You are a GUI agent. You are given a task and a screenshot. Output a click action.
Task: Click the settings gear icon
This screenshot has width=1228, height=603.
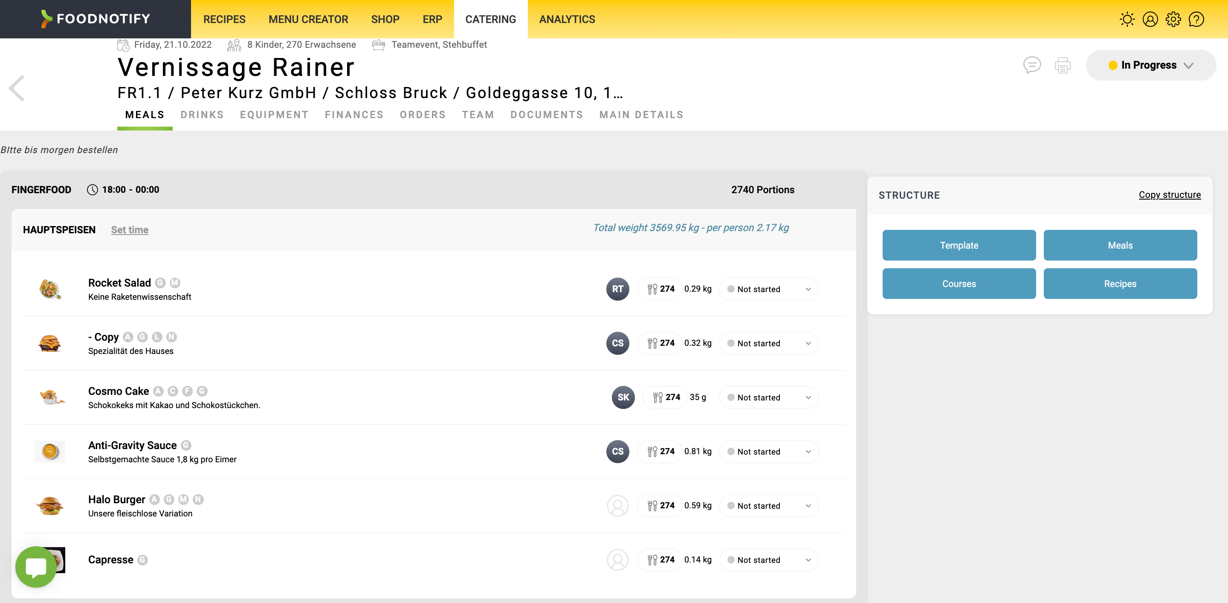(1173, 19)
